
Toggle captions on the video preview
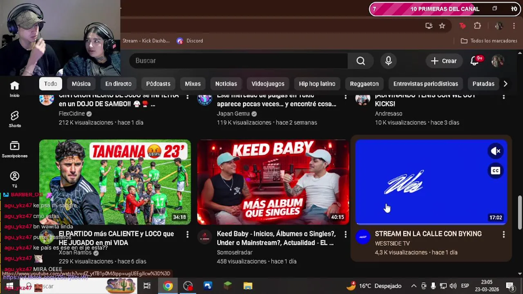[x=496, y=171]
